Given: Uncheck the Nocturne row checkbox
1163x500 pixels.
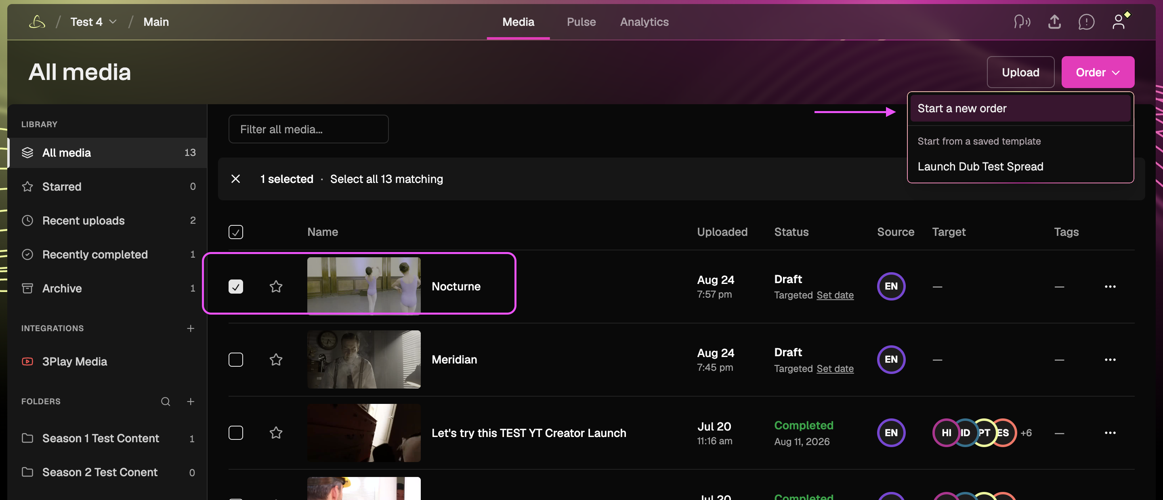Looking at the screenshot, I should click(x=236, y=286).
